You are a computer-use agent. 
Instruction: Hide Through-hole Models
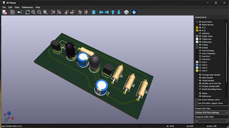(200, 75)
